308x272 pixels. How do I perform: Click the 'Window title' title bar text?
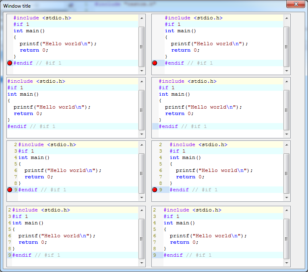[17, 6]
